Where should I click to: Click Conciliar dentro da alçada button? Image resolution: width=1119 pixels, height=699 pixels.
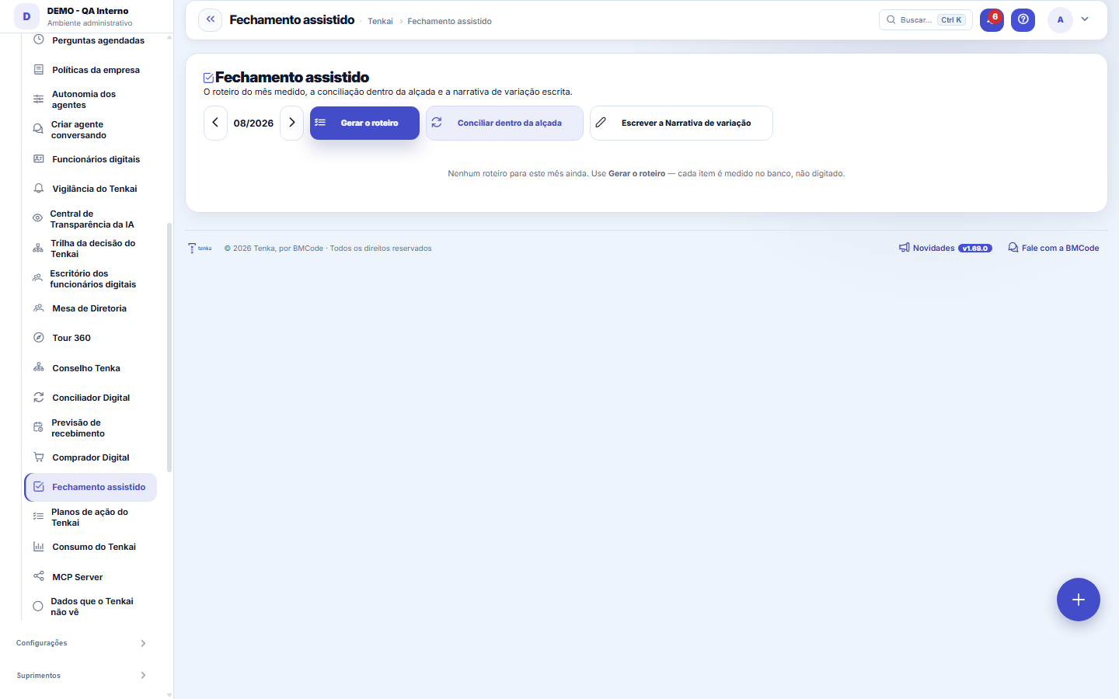point(504,123)
